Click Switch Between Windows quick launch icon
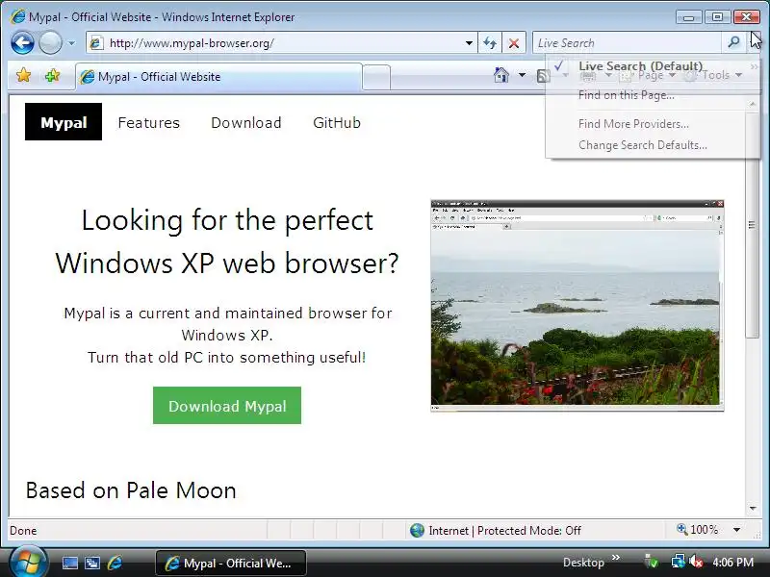 [x=91, y=563]
